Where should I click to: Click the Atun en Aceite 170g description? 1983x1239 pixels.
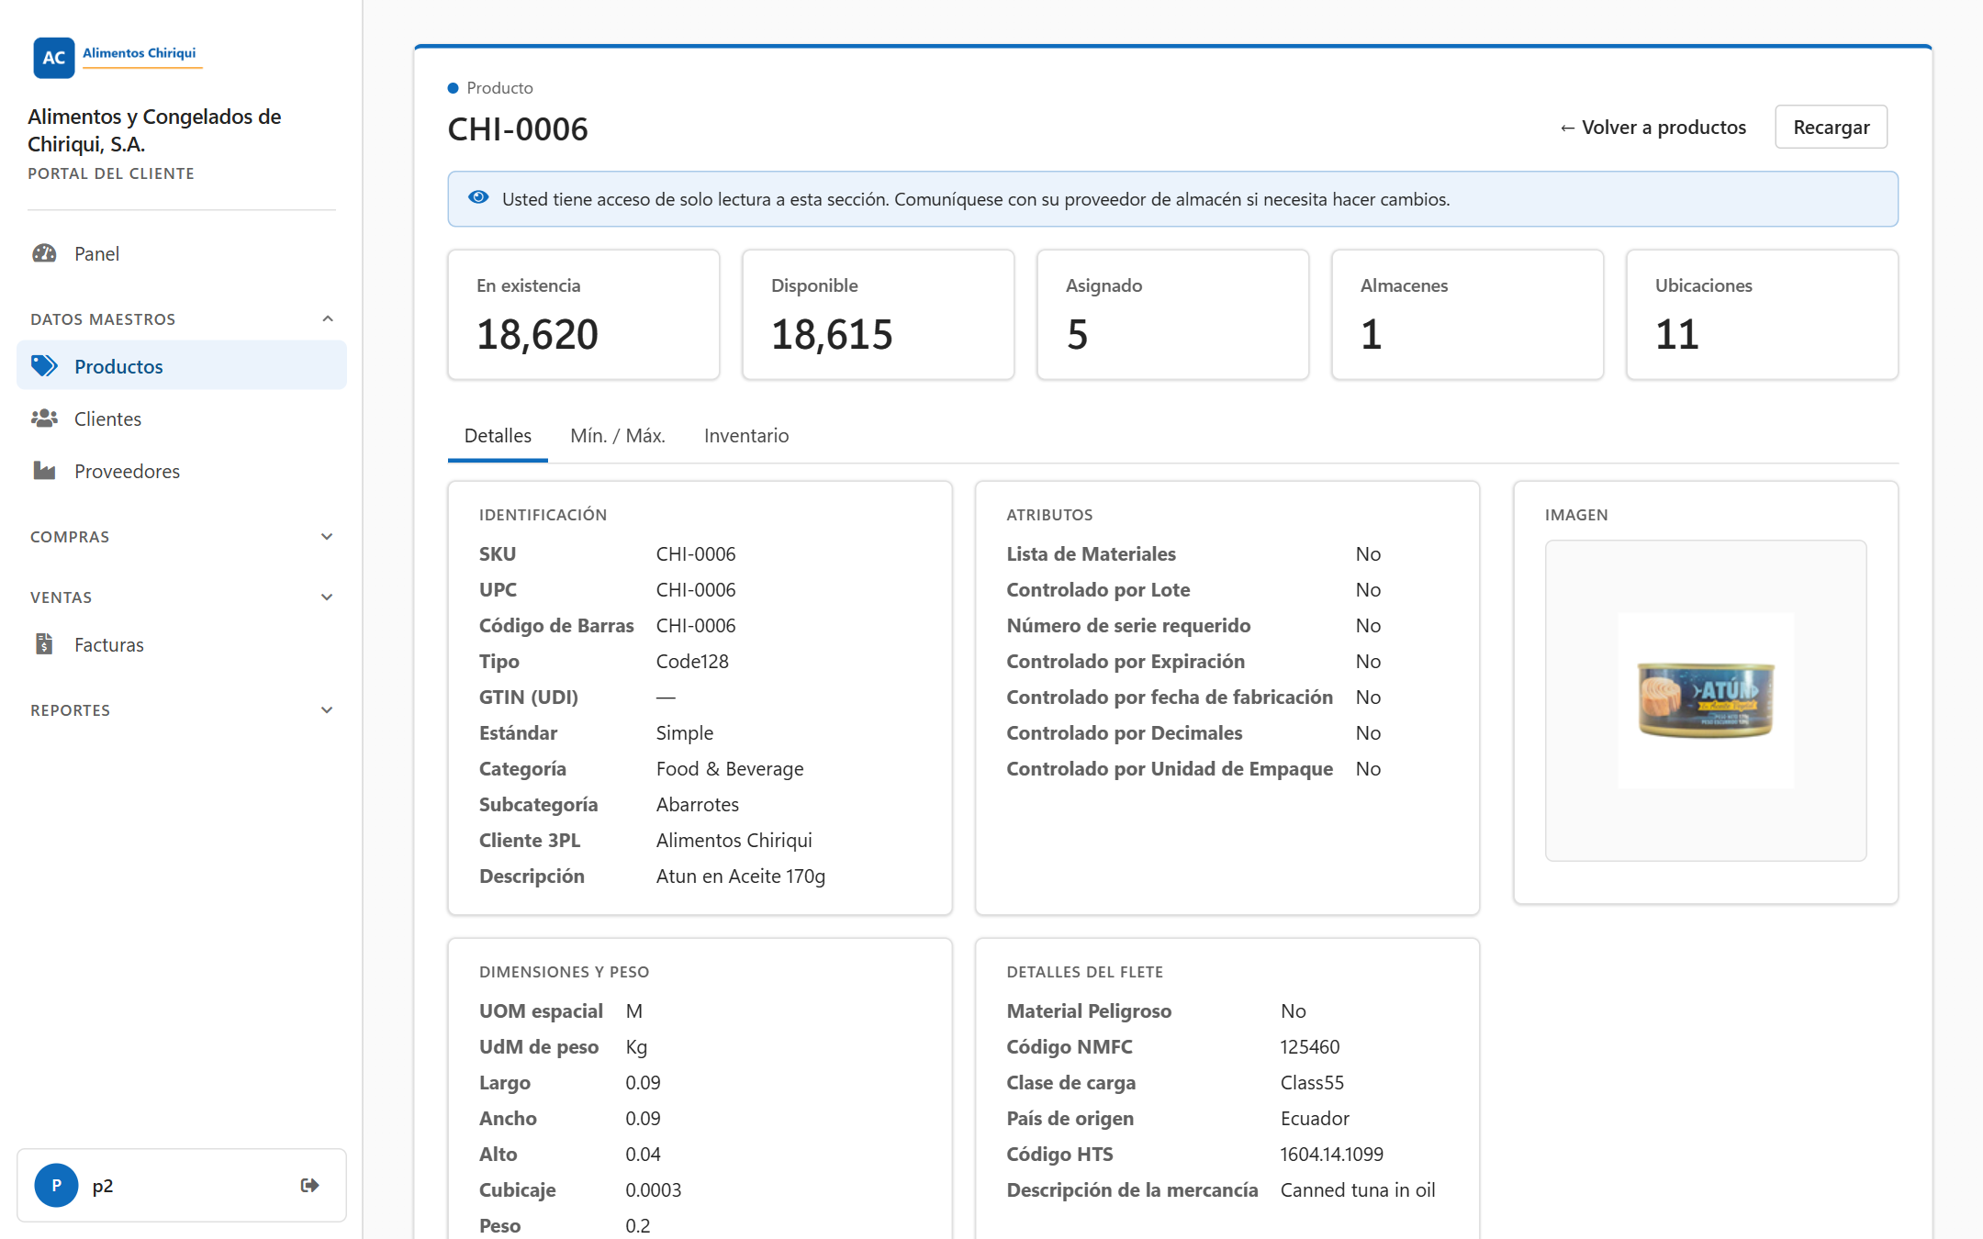(x=741, y=876)
